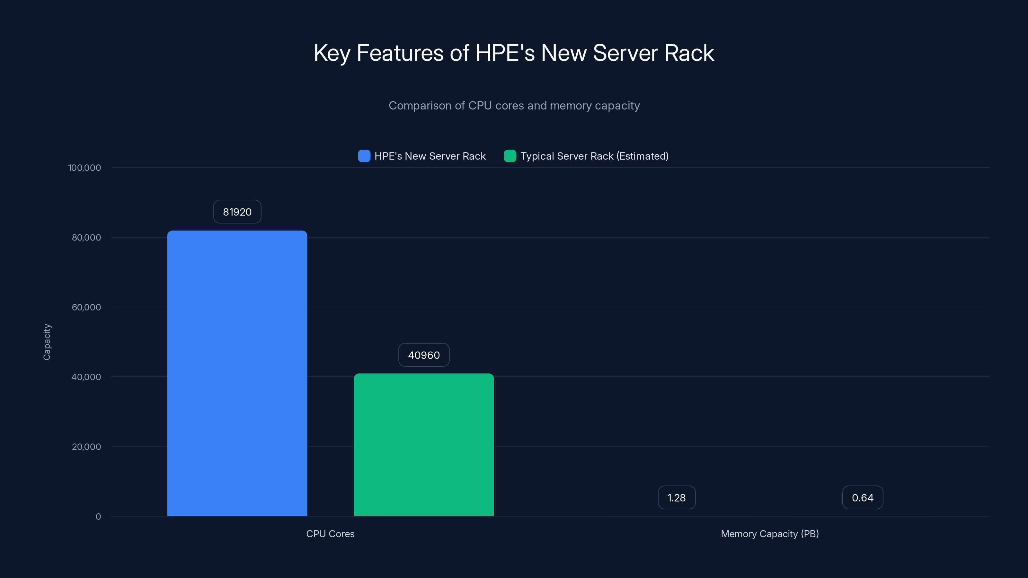Toggle the "HPE's New Server Rack" legend label
1028x578 pixels.
pyautogui.click(x=430, y=156)
